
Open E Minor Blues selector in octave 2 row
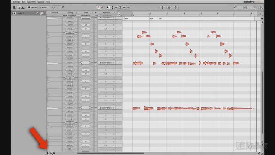(107, 108)
